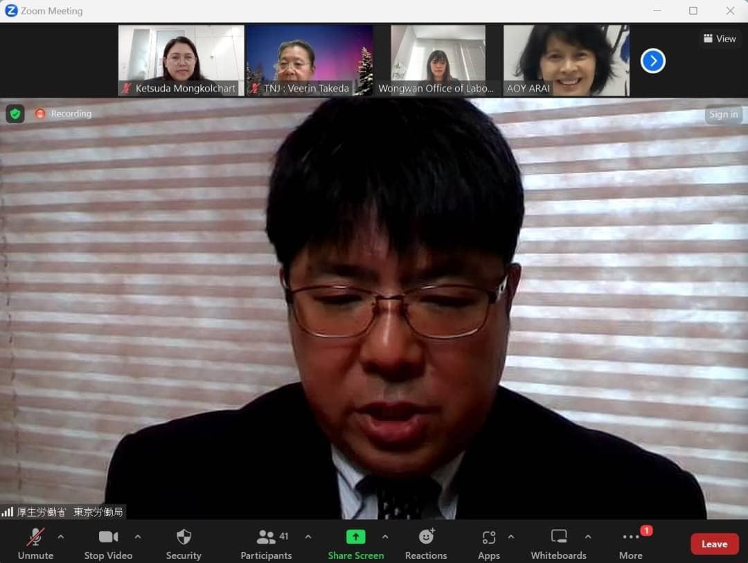Expand the arrow beside Participants
The height and width of the screenshot is (563, 748).
pos(308,537)
